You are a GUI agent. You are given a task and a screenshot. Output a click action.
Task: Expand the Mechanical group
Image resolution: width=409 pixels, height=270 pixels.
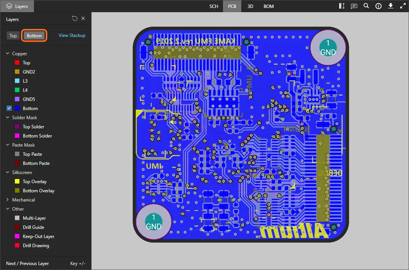coord(8,200)
